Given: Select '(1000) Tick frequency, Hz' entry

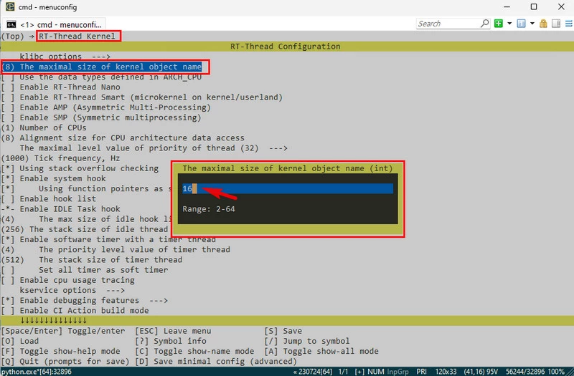Looking at the screenshot, I should 61,158.
